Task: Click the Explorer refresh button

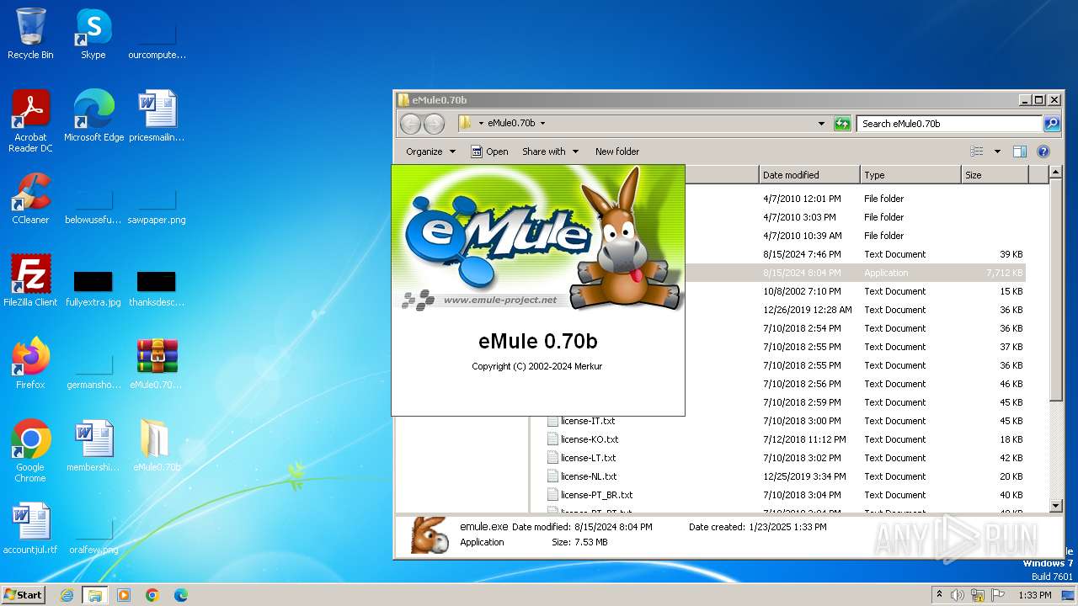Action: point(842,124)
